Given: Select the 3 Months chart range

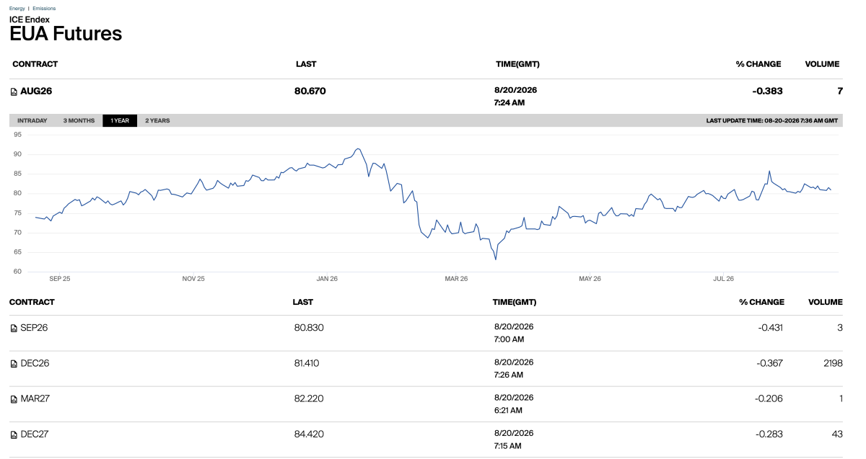Looking at the screenshot, I should 79,120.
